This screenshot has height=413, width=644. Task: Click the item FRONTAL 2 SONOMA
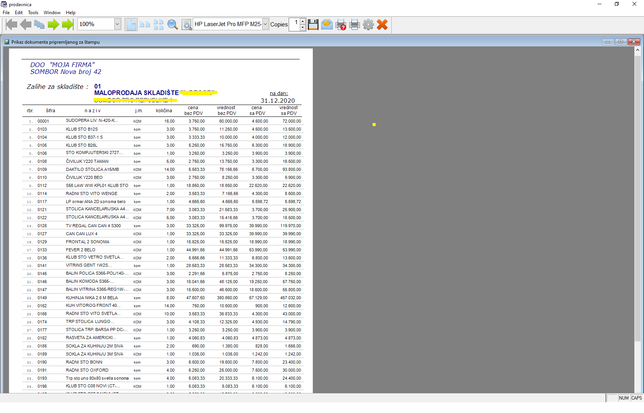tap(87, 242)
